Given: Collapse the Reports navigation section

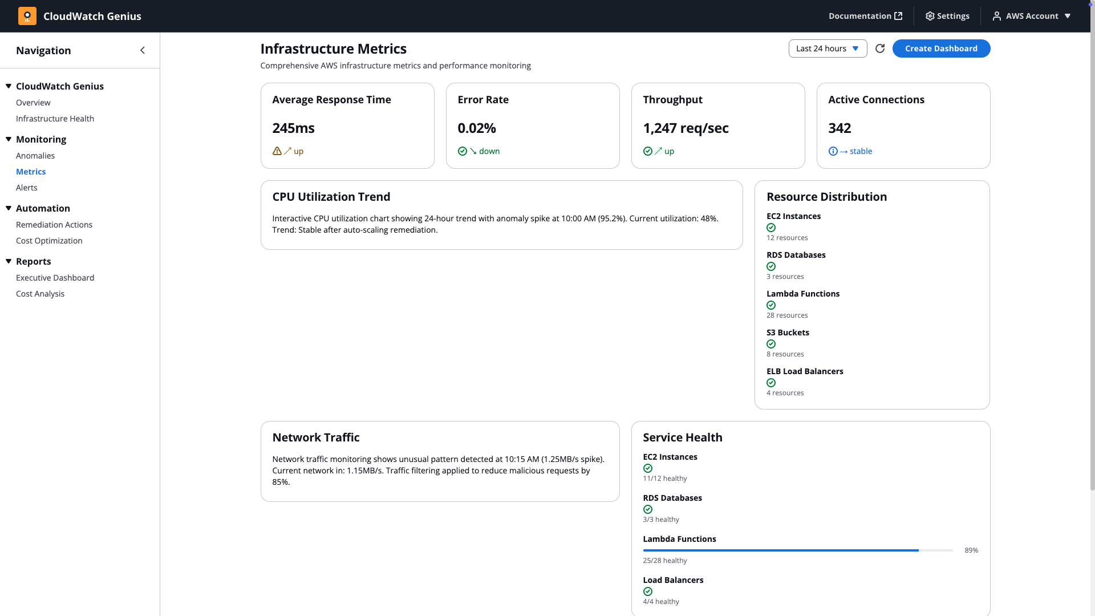Looking at the screenshot, I should (9, 261).
